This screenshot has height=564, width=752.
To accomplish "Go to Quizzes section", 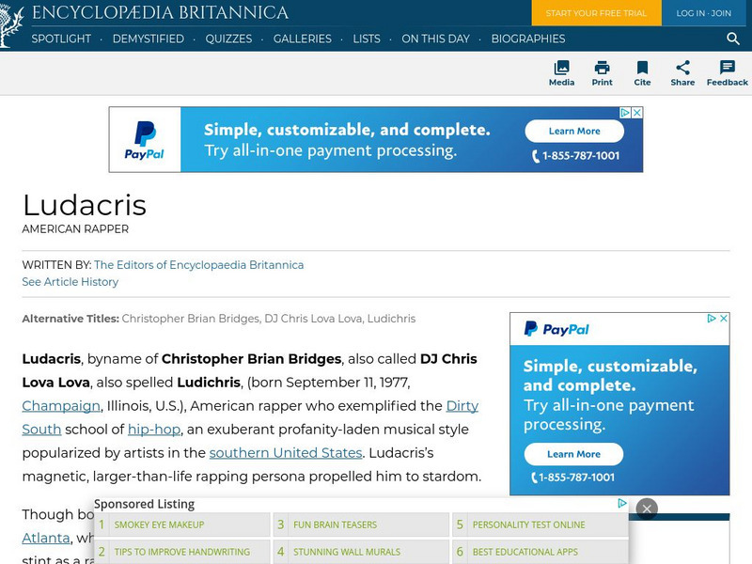I will (228, 39).
